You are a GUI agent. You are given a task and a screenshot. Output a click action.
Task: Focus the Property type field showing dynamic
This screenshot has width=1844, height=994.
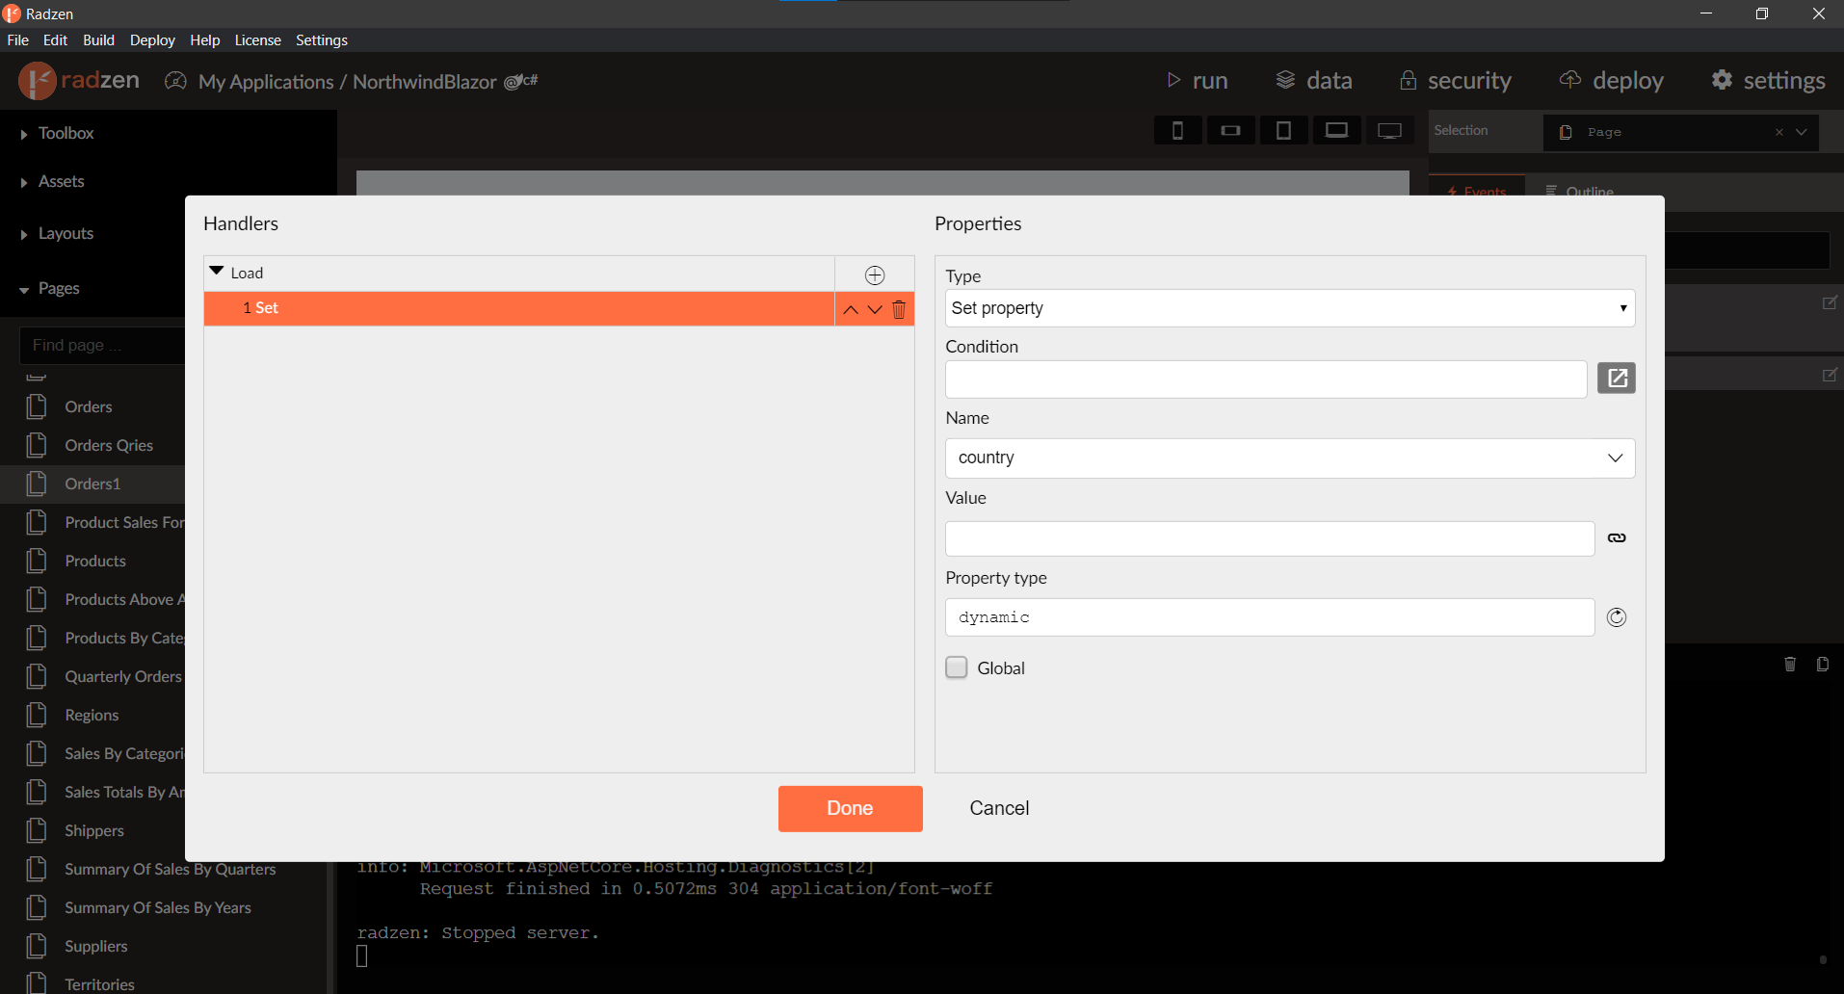(x=1269, y=617)
